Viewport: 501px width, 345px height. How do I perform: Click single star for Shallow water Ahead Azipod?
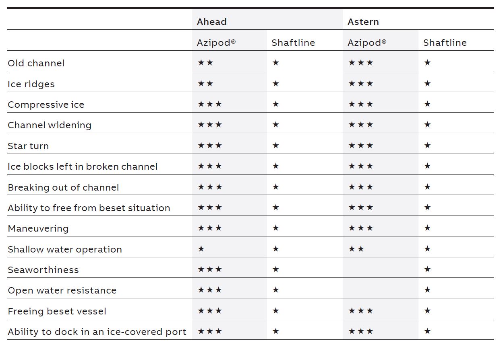[x=201, y=249]
